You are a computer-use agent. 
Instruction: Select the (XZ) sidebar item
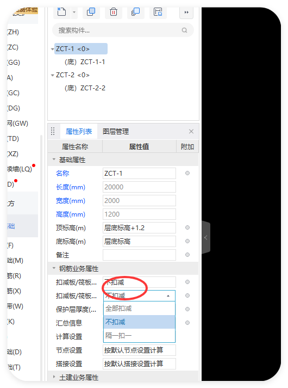13,154
